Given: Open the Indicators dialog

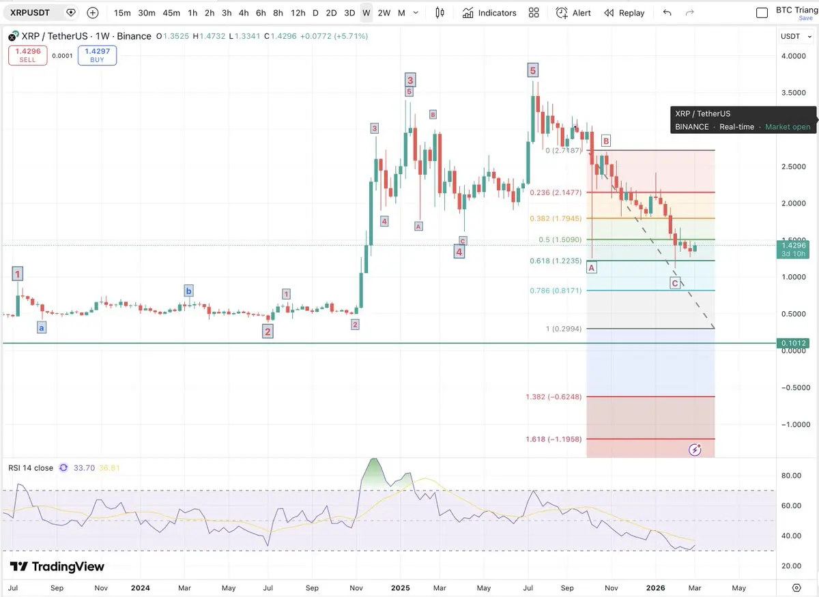Looking at the screenshot, I should point(489,13).
